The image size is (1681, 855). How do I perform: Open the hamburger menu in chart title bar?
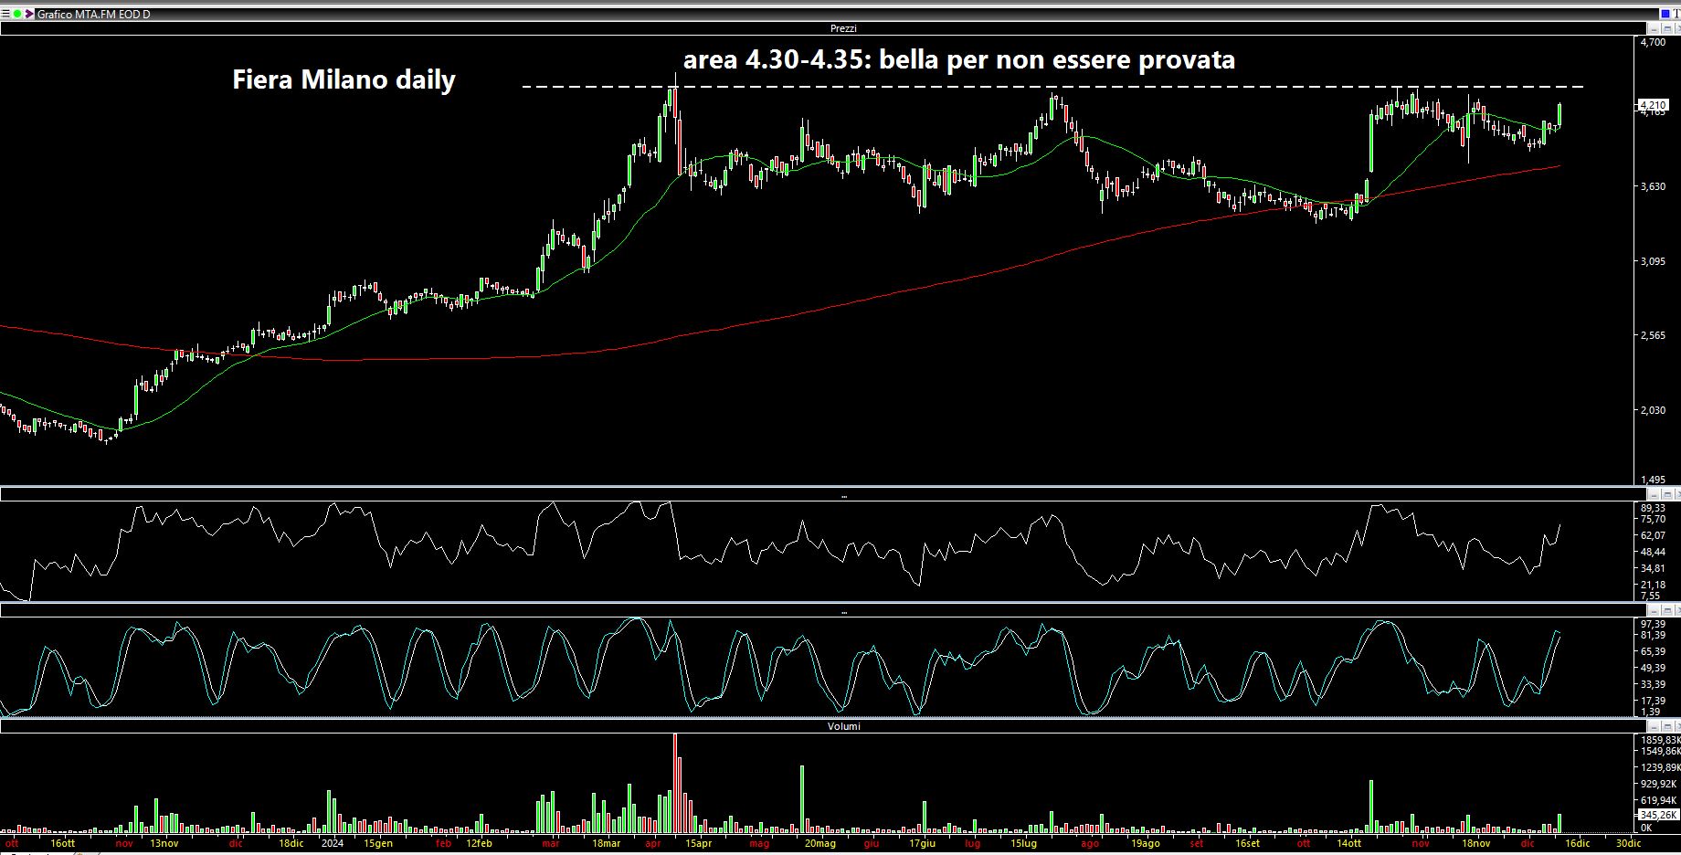tap(5, 14)
